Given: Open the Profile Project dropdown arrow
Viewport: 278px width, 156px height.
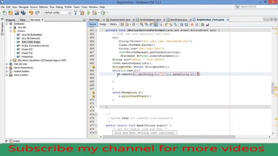Looking at the screenshot, I should point(107,13).
